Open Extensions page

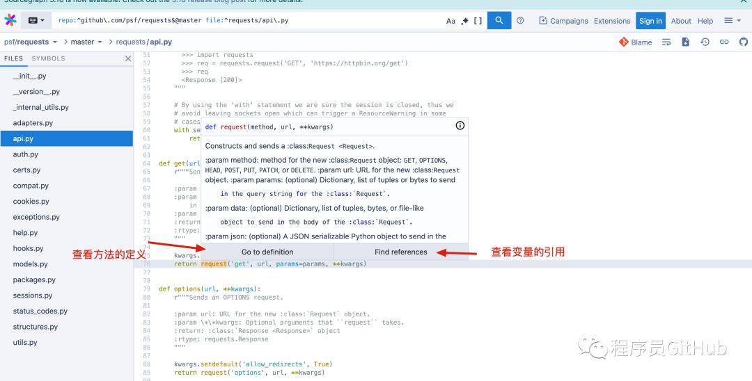612,21
